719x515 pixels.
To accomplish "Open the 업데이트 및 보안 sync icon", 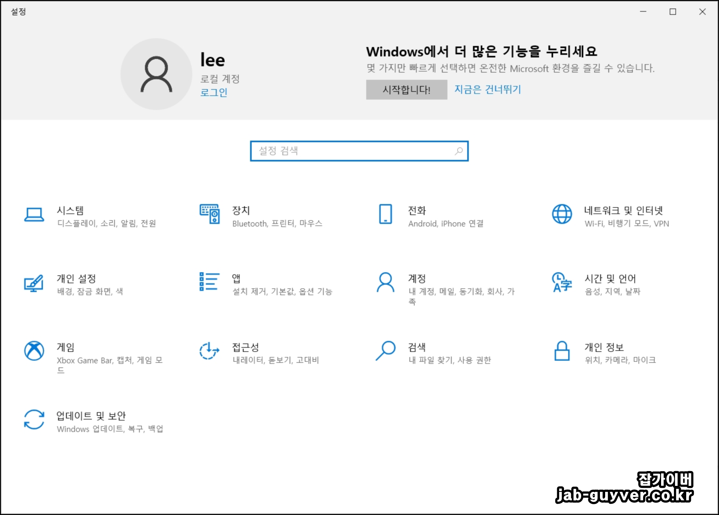I will coord(34,420).
